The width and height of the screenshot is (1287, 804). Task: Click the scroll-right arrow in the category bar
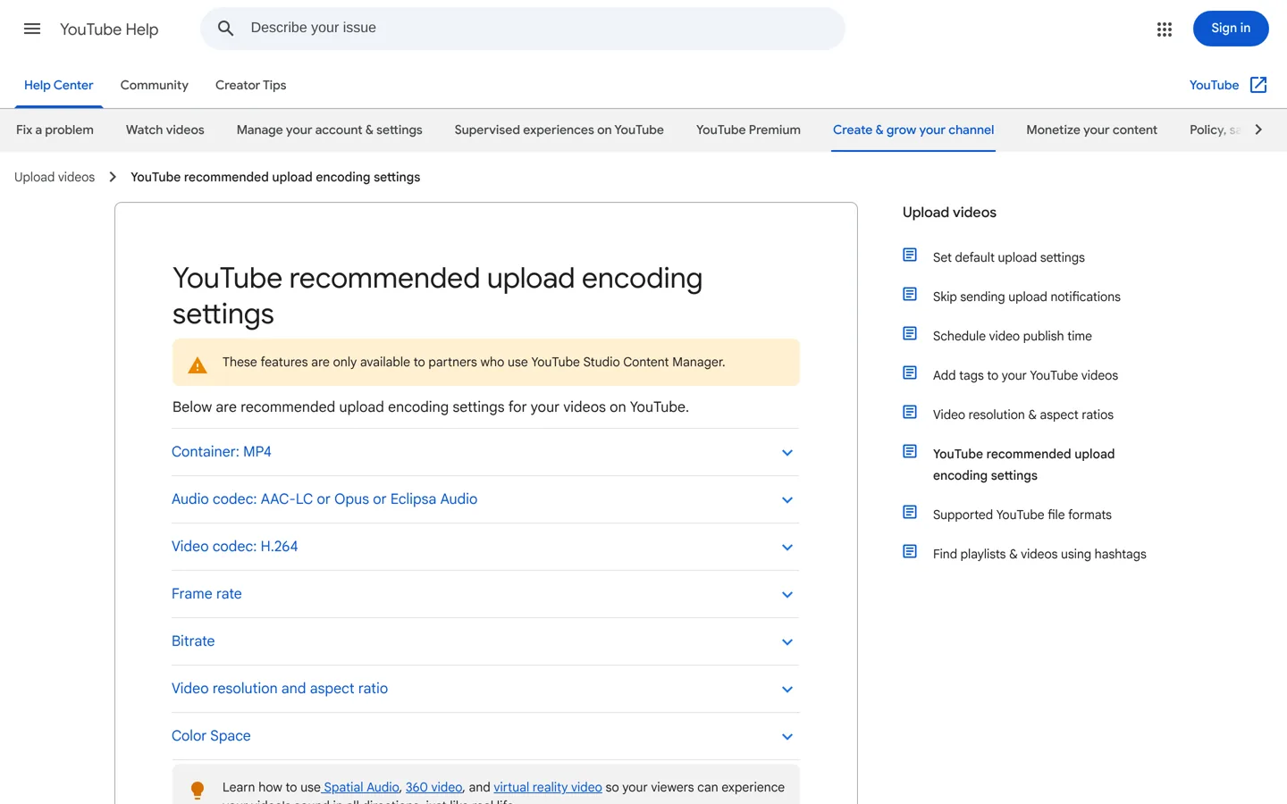coord(1258,130)
